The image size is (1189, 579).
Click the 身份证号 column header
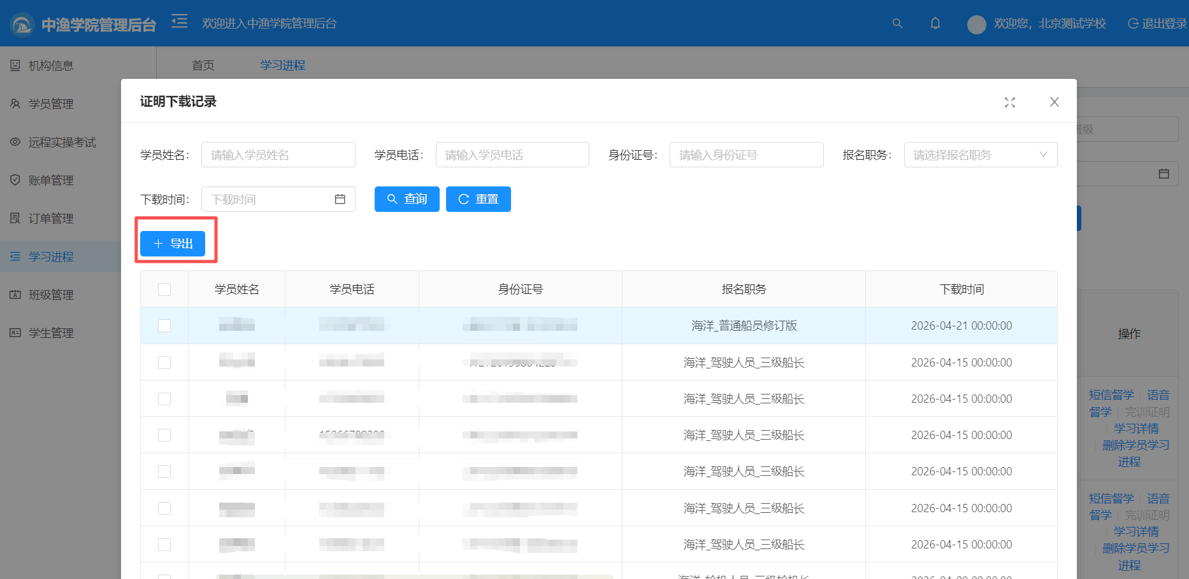coord(521,289)
